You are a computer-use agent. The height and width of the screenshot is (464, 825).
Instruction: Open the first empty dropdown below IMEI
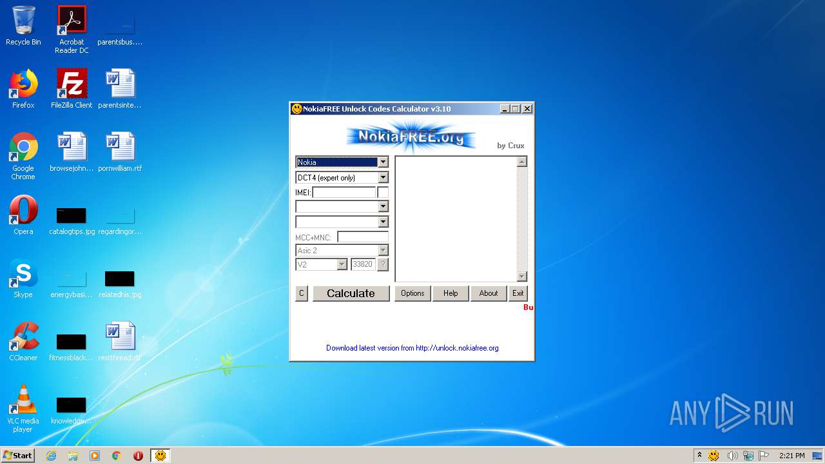click(x=383, y=206)
